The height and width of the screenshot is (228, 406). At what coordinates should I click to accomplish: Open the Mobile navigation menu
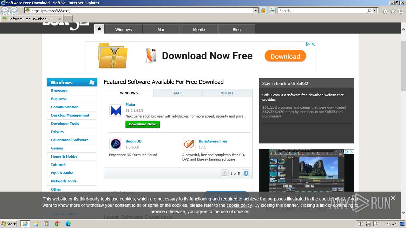[199, 29]
